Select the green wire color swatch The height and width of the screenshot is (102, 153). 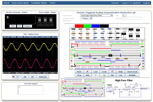pos(87,26)
